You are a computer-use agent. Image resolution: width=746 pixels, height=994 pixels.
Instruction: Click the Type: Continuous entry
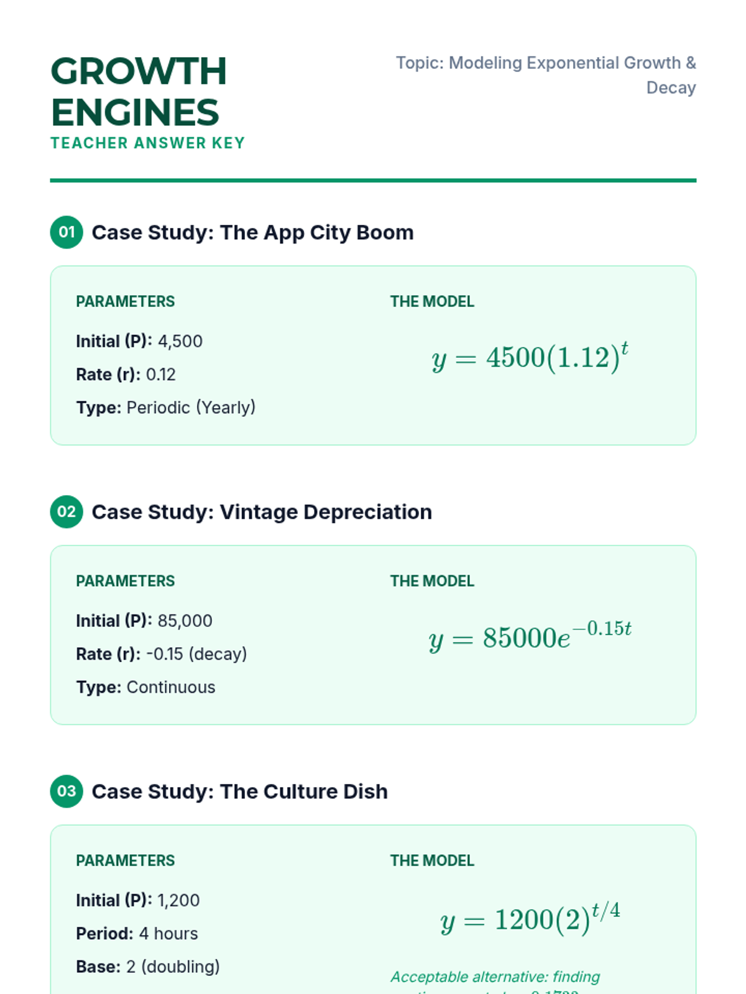[x=145, y=687]
